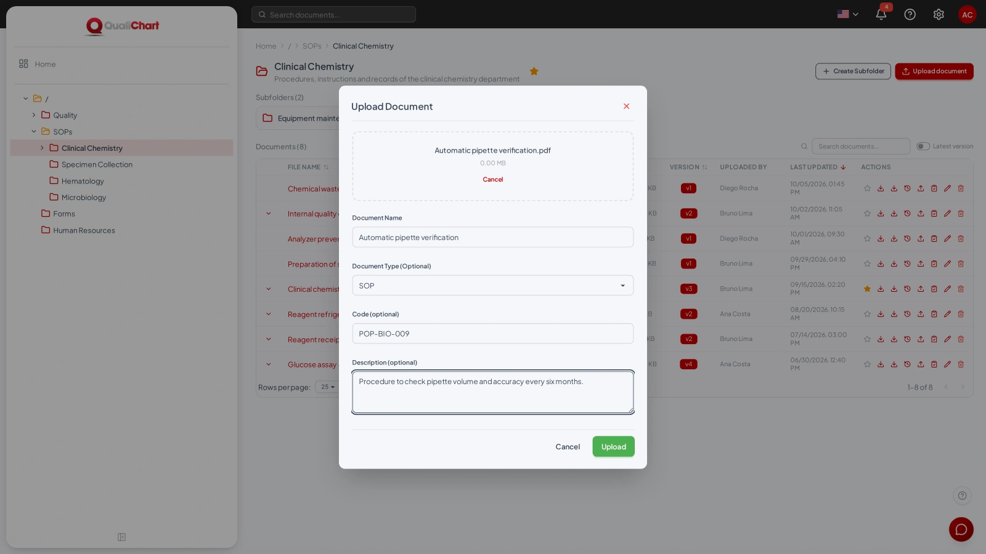Click the floating help icon at bottom right
986x554 pixels.
[962, 496]
